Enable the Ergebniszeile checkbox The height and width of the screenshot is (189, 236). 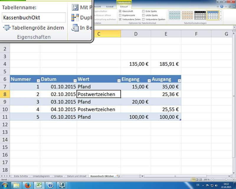[x=120, y=15]
